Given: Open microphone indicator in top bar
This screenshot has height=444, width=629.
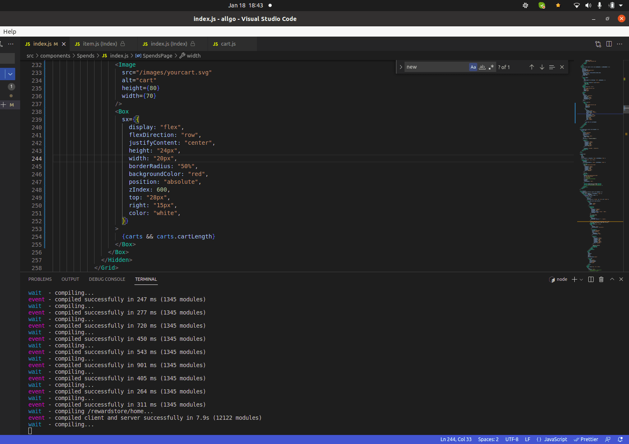Looking at the screenshot, I should pos(600,5).
